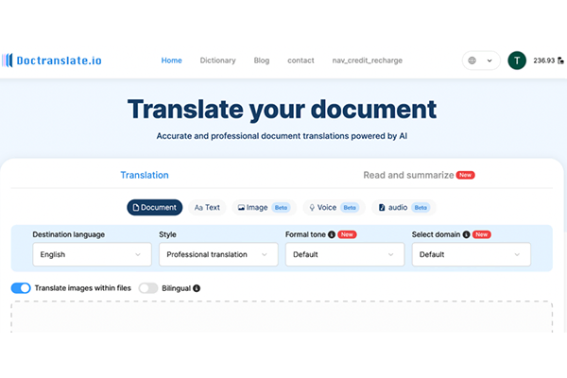This screenshot has height=378, width=567.
Task: Expand the Select domain dropdown
Action: click(472, 254)
